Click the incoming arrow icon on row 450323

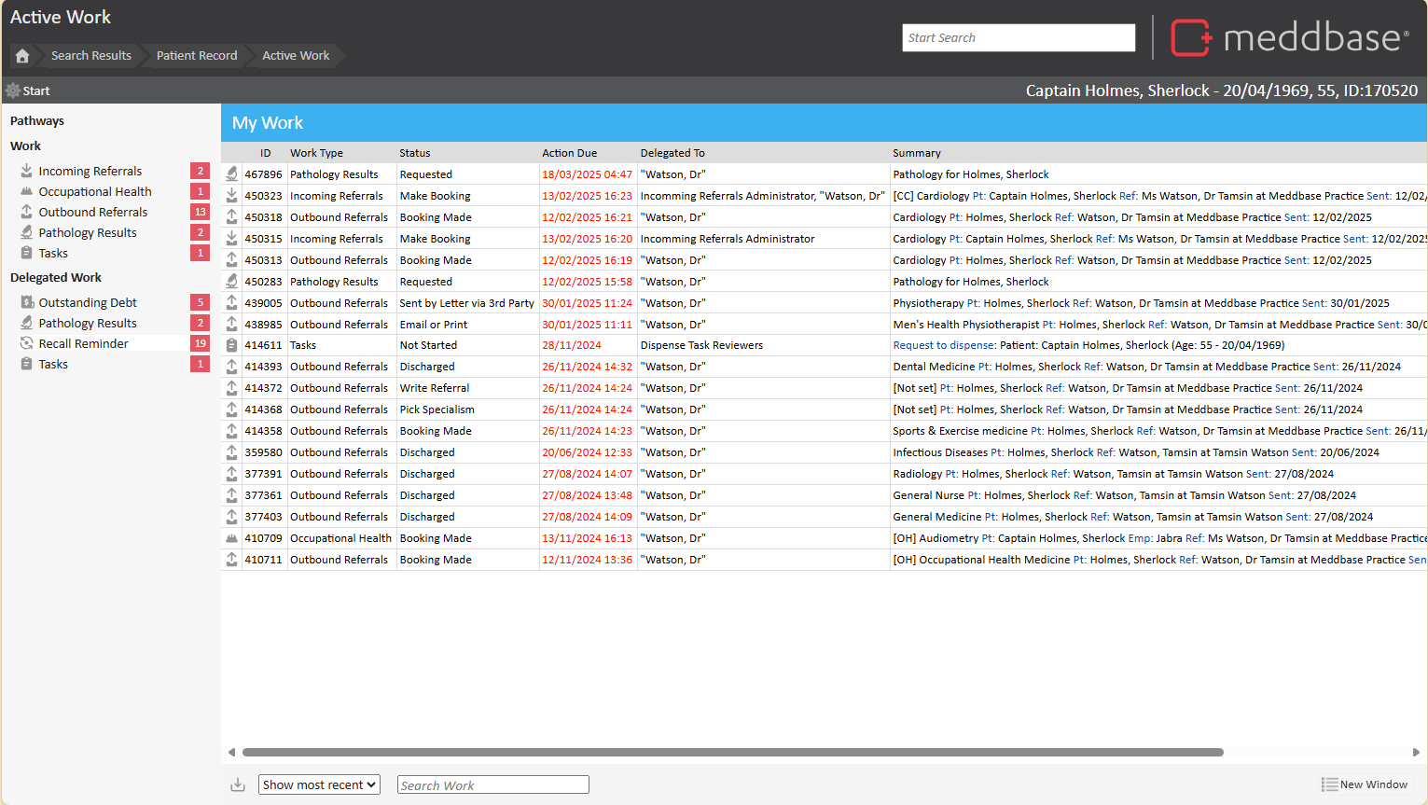tap(231, 196)
